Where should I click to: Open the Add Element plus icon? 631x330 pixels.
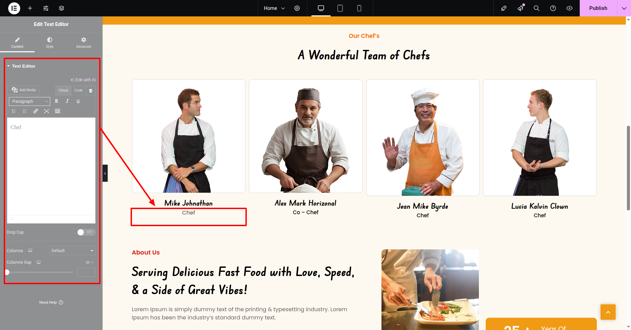coord(30,8)
